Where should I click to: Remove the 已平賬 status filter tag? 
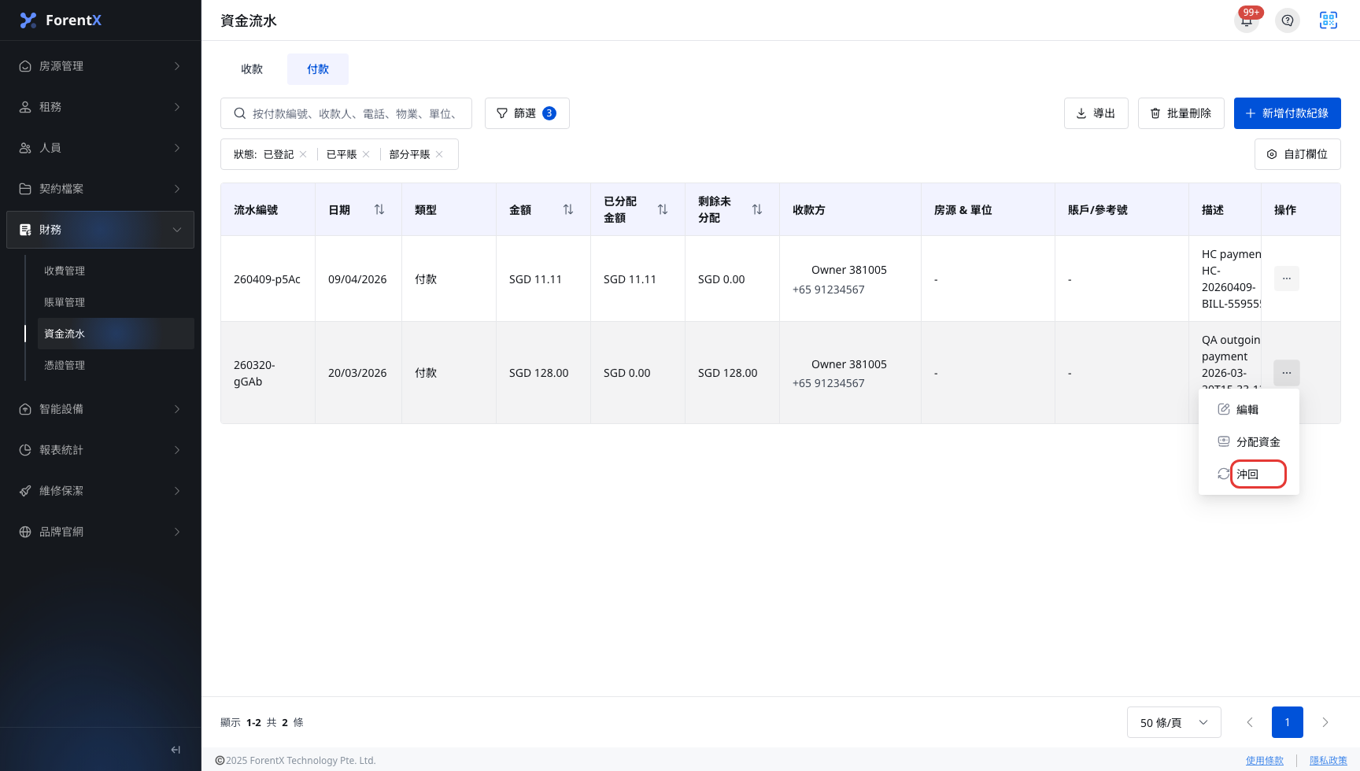(x=366, y=154)
